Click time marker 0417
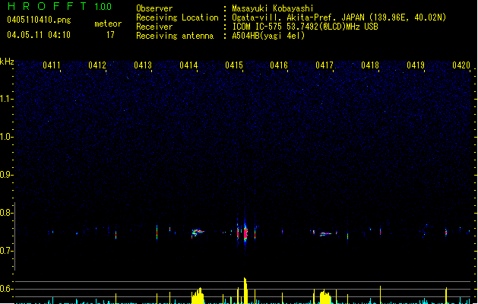The height and width of the screenshot is (304, 478). click(324, 65)
